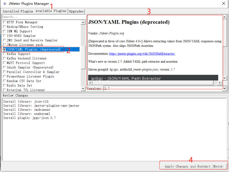
Task: Select the JMeter Listener pack row
Action: tap(41, 45)
